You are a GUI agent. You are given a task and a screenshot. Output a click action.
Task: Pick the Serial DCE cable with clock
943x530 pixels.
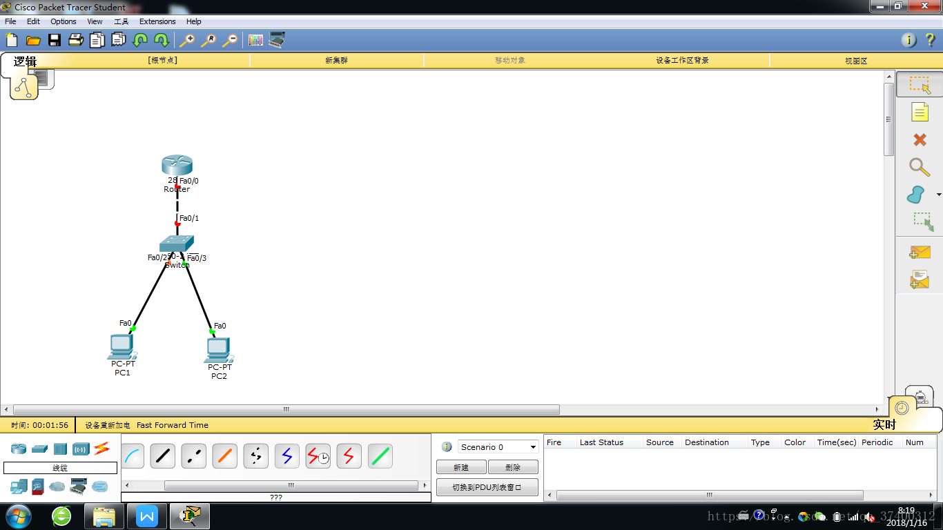pyautogui.click(x=318, y=456)
